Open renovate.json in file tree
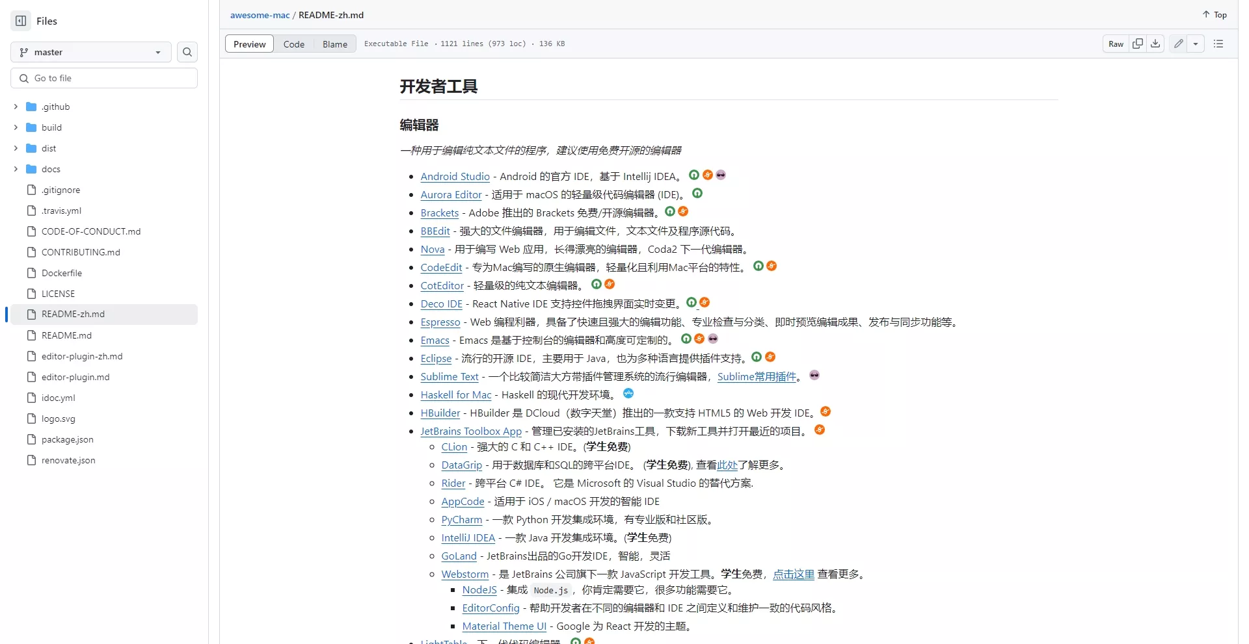Image resolution: width=1249 pixels, height=644 pixels. [68, 460]
